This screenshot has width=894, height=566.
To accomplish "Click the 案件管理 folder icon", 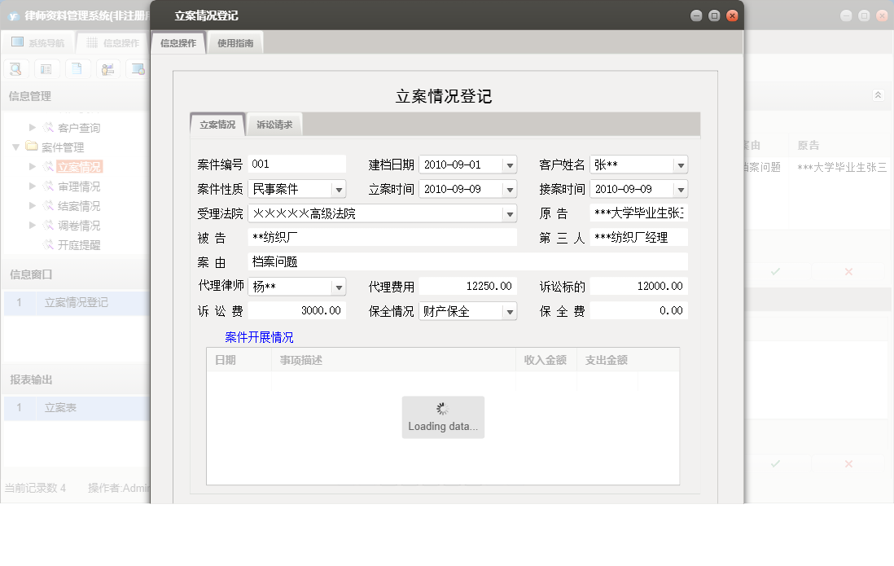I will [x=33, y=147].
